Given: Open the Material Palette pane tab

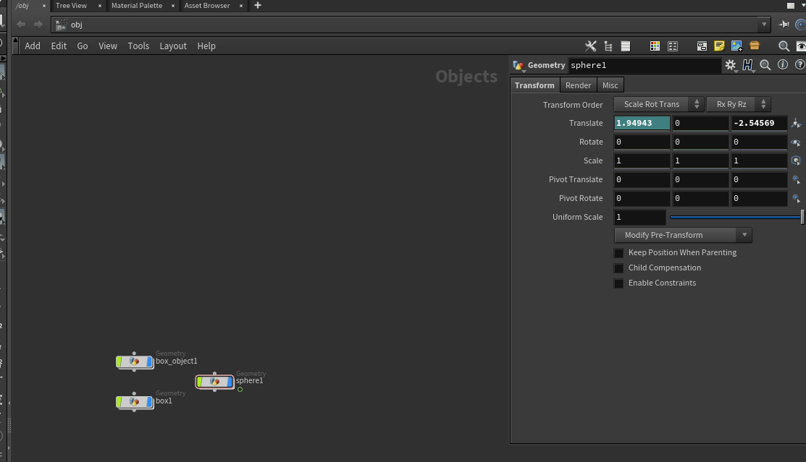Looking at the screenshot, I should [136, 6].
